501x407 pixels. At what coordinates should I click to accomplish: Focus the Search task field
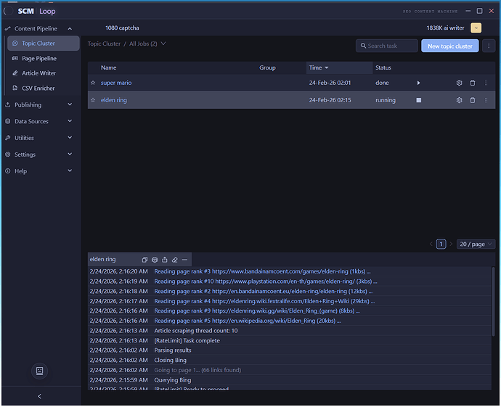pos(386,46)
